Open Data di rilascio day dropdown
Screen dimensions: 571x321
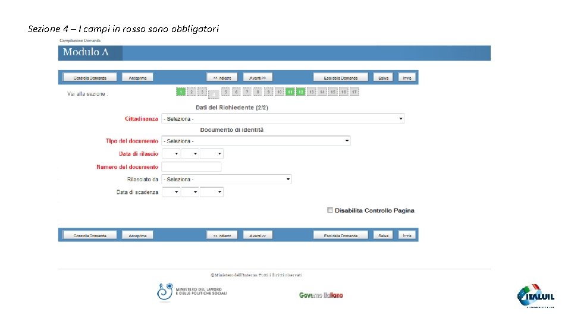(171, 153)
